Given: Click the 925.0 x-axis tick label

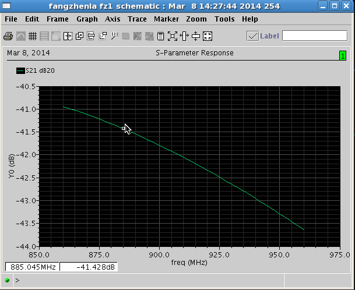Looking at the screenshot, I should point(219,255).
